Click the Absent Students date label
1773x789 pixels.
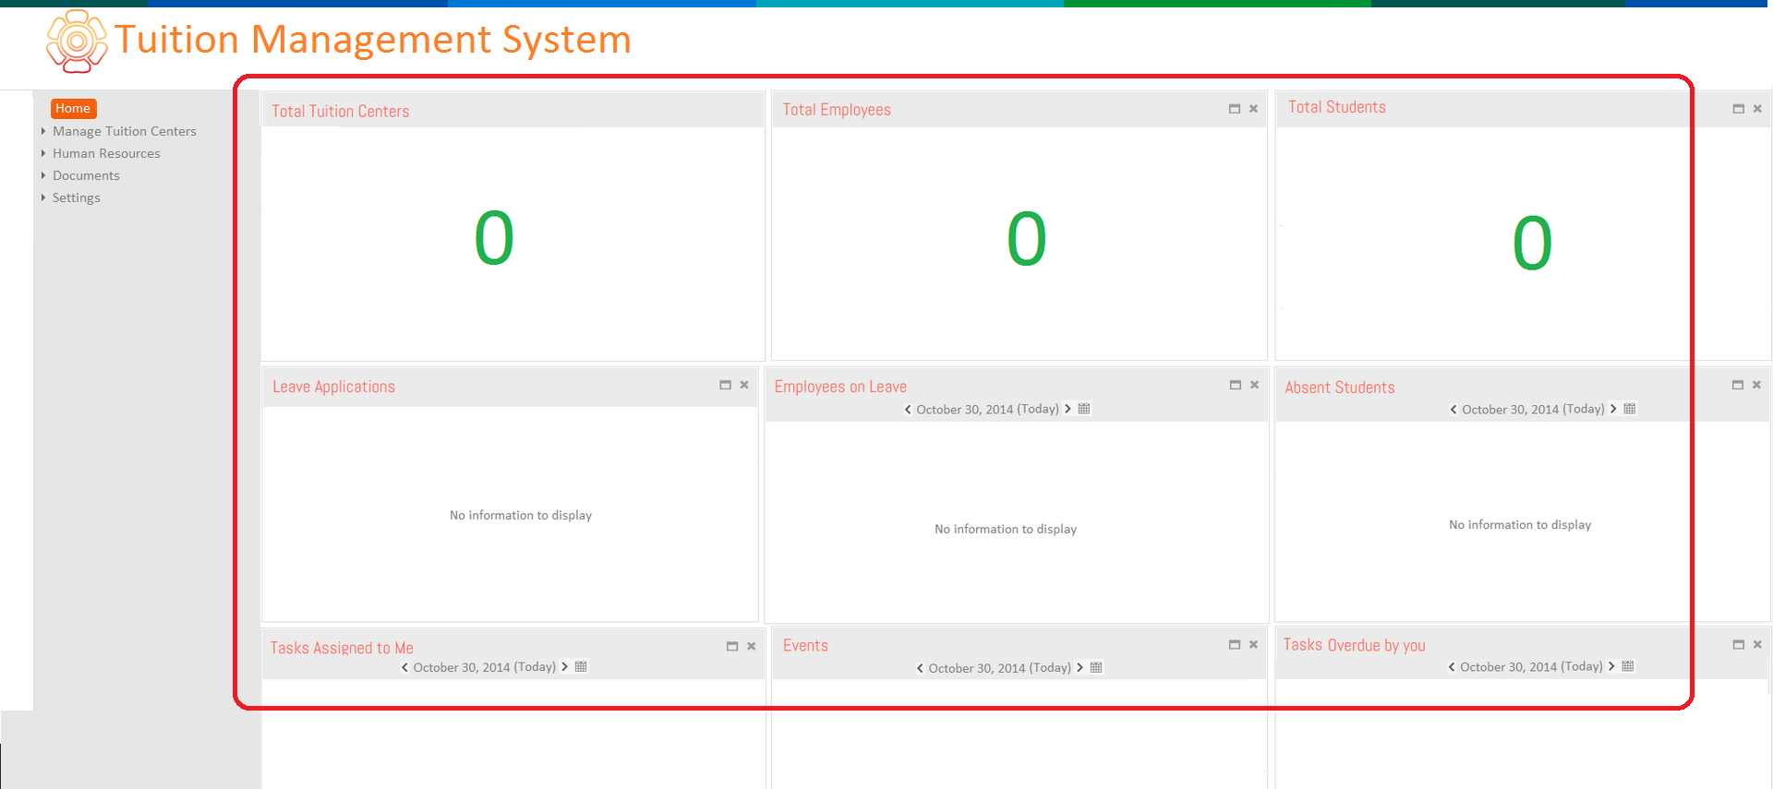click(x=1534, y=410)
